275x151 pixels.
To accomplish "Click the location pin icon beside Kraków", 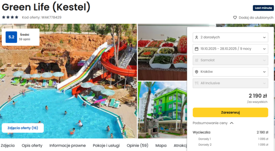I will (x=196, y=72).
